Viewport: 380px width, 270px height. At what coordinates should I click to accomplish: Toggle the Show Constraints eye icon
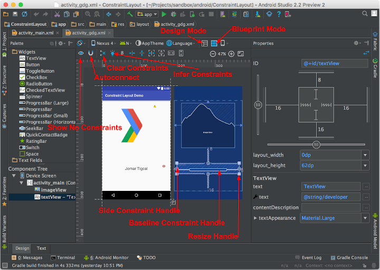pyautogui.click(x=81, y=53)
